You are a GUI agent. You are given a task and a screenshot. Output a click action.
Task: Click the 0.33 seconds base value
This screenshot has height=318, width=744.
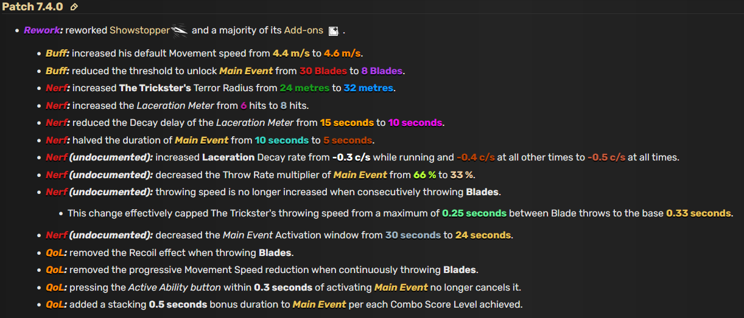[x=698, y=213]
